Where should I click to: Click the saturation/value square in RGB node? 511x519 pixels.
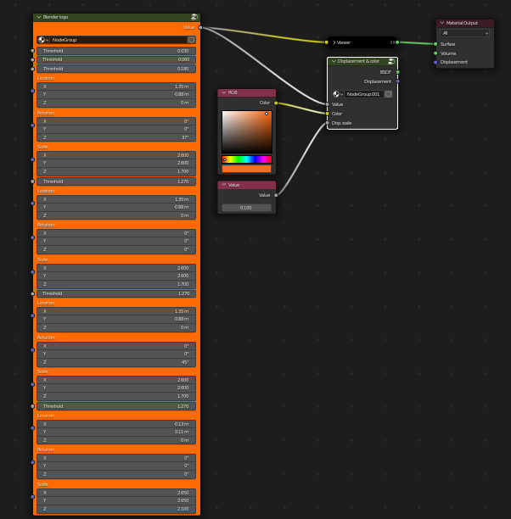tap(247, 131)
